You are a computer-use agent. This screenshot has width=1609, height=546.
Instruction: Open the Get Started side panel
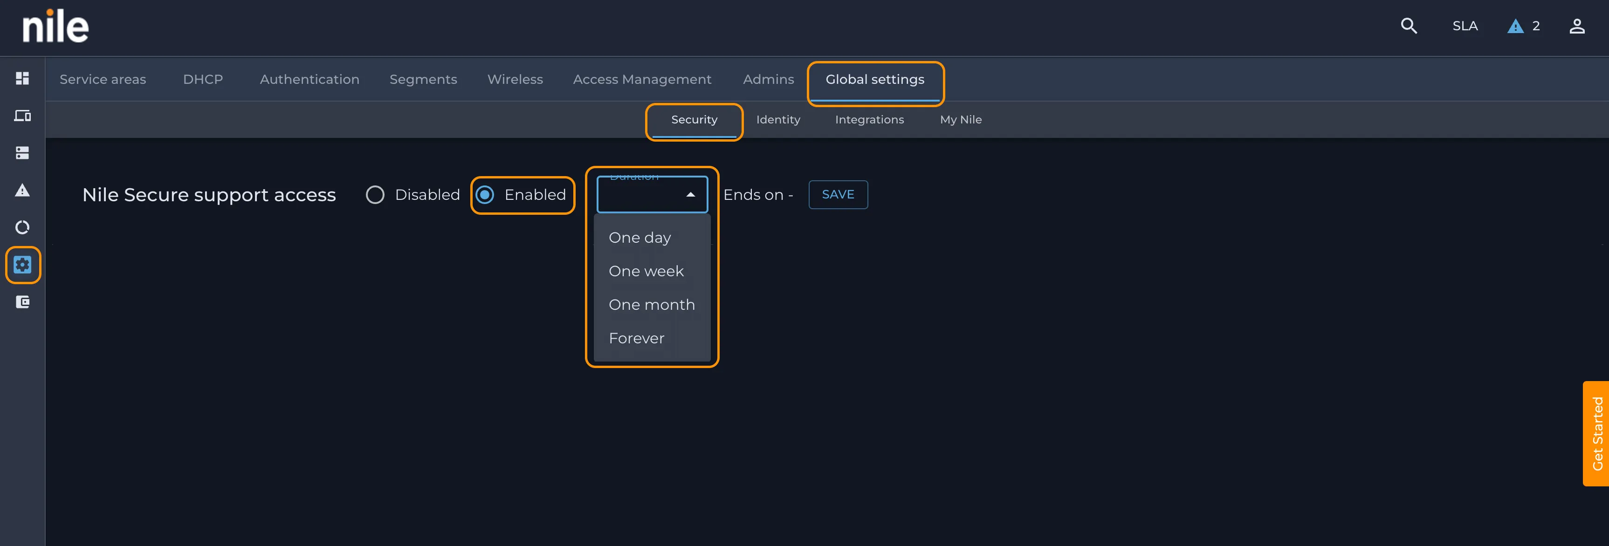[x=1596, y=434]
